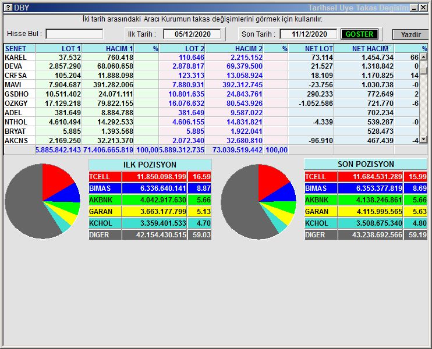Sort table by HACIM 1 header
The height and width of the screenshot is (349, 432).
(108, 49)
